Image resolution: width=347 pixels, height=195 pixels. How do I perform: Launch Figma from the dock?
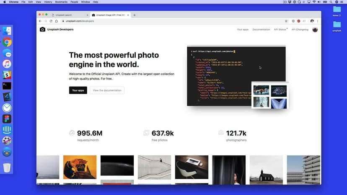pyautogui.click(x=7, y=119)
